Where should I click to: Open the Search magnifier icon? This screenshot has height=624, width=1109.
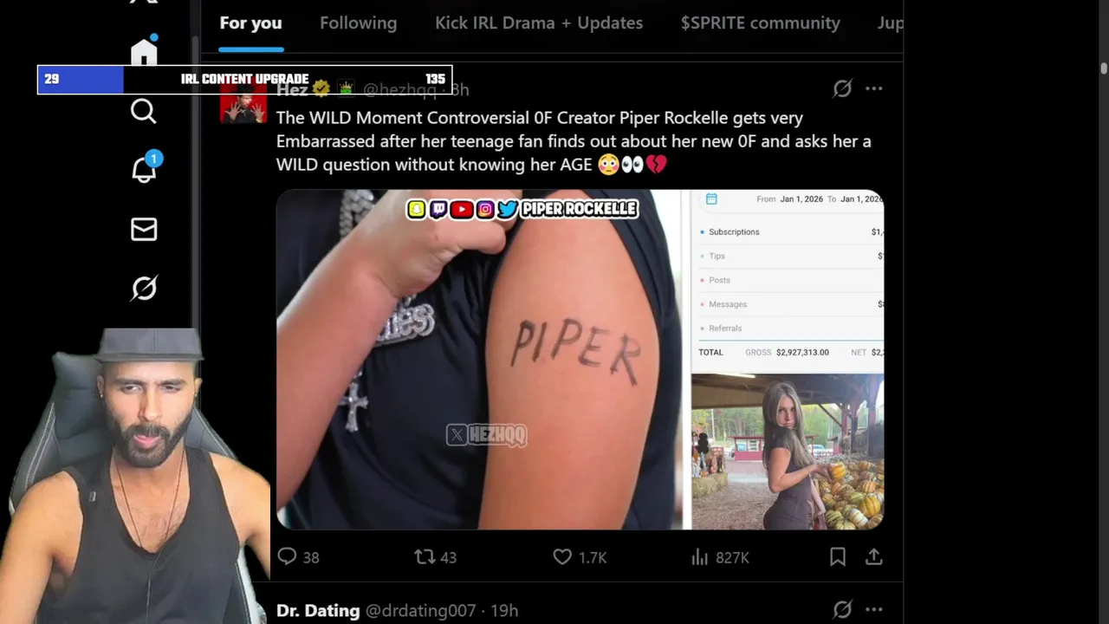(x=144, y=111)
